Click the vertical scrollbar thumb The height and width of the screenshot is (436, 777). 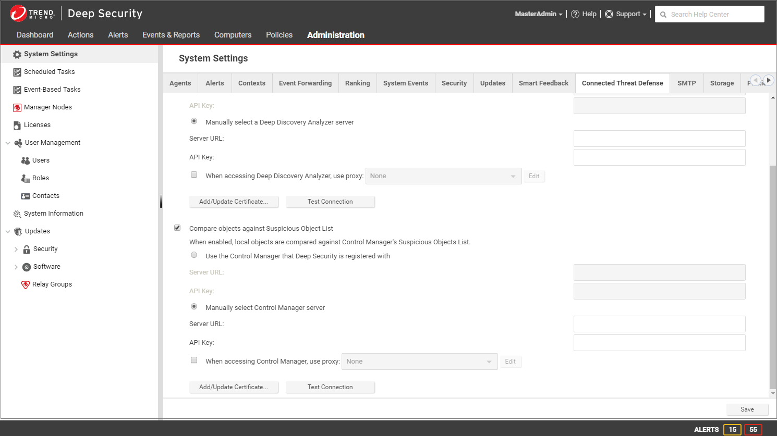772,276
